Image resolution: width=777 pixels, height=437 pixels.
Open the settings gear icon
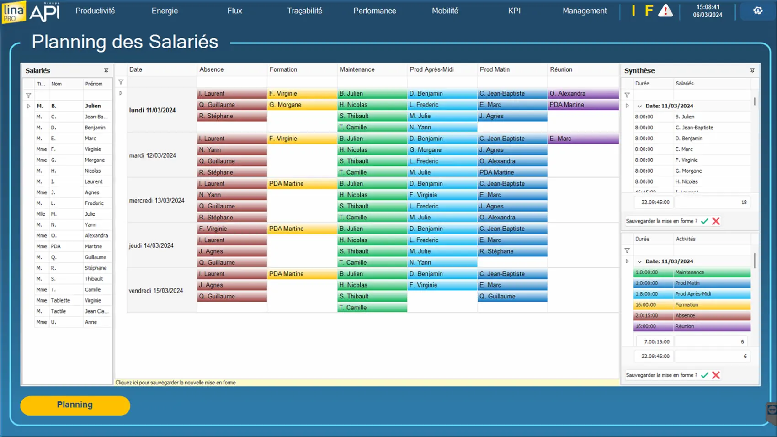click(758, 11)
